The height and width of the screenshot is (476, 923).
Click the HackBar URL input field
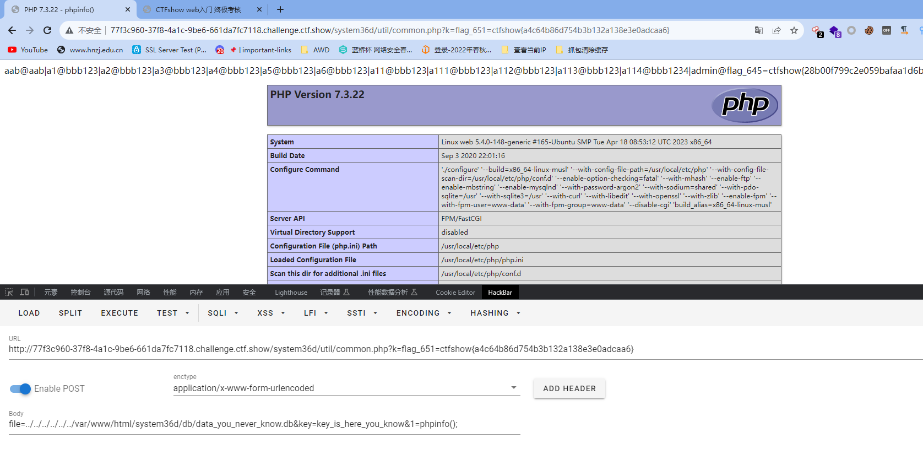[x=466, y=349]
